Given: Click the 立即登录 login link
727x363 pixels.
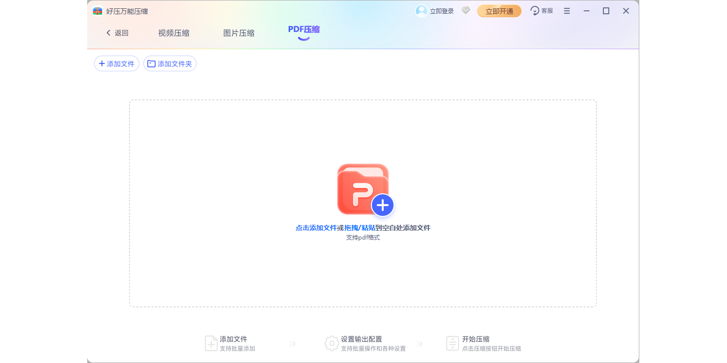Looking at the screenshot, I should [x=441, y=11].
